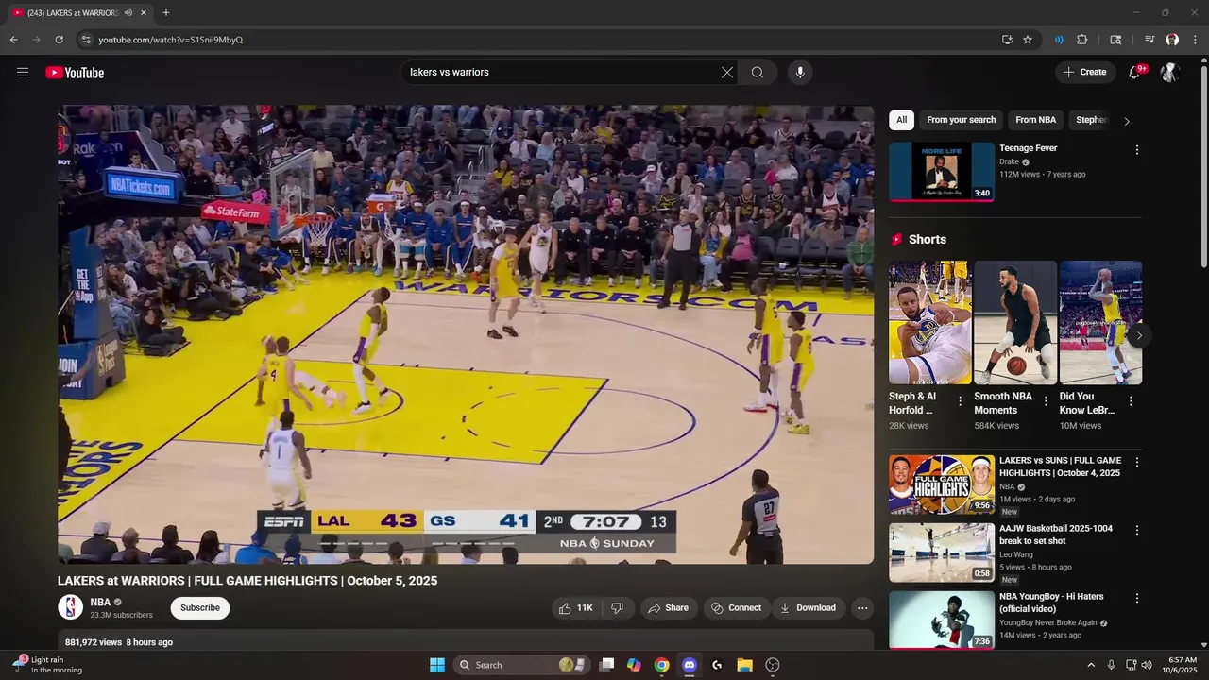Open Teenage Fever video thumbnail

942,172
